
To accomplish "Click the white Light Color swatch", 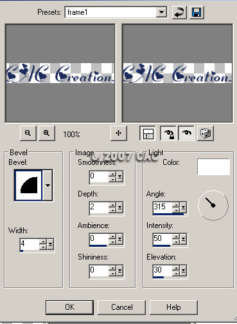I will pos(213,167).
